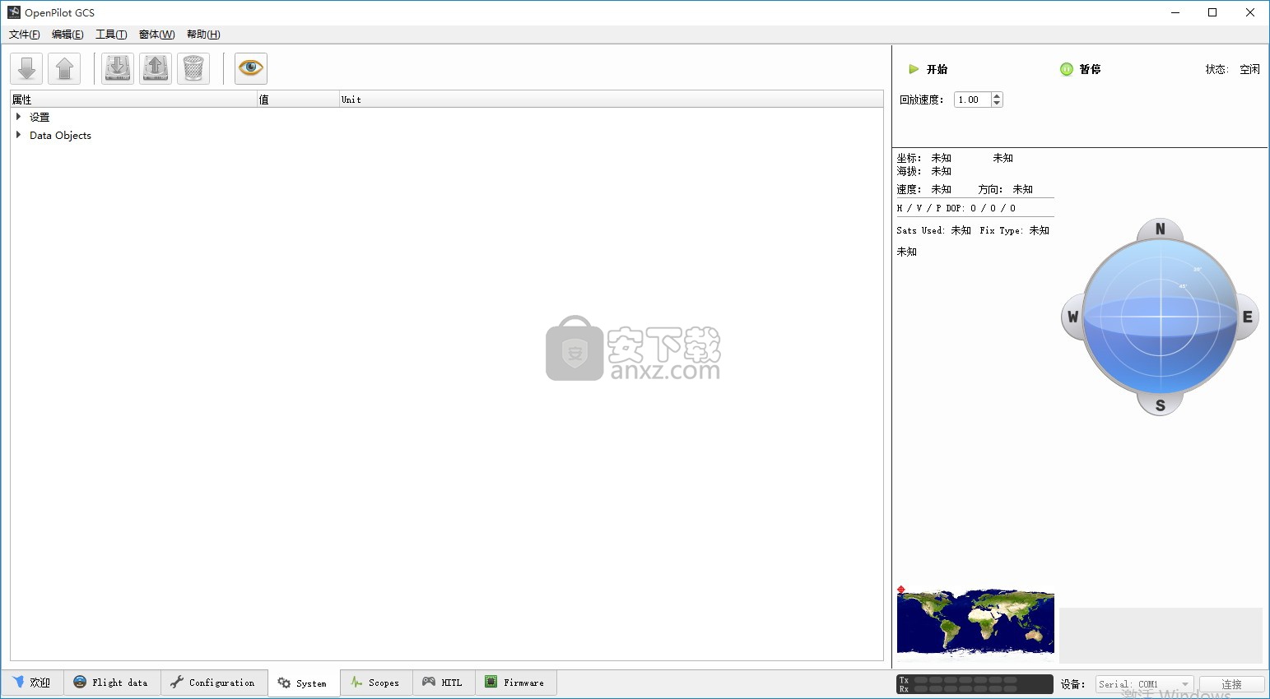Click the N marker on compass
Viewport: 1270px width, 699px height.
click(1161, 229)
